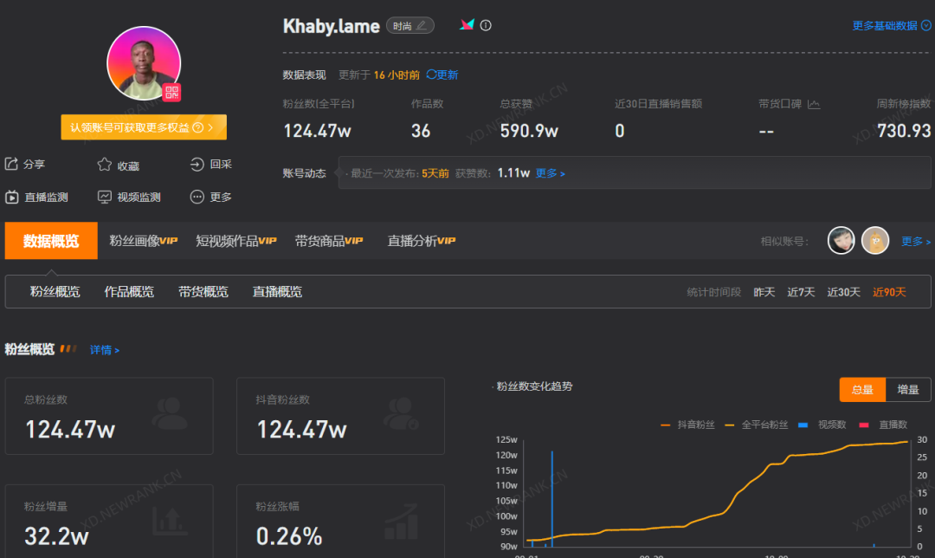Click the info circle icon beside name
Viewport: 935px width, 558px height.
pyautogui.click(x=486, y=25)
